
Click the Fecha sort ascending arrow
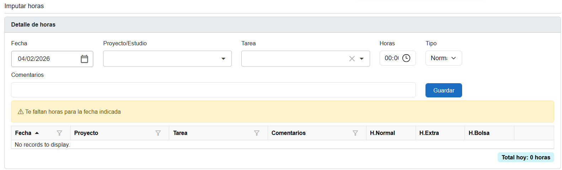click(37, 133)
